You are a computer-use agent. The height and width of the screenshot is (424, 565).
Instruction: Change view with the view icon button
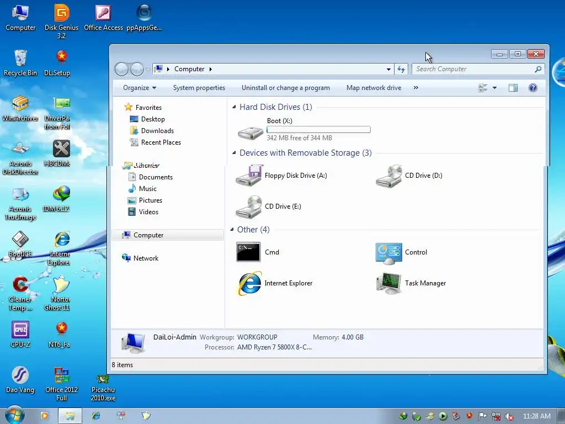click(x=482, y=88)
